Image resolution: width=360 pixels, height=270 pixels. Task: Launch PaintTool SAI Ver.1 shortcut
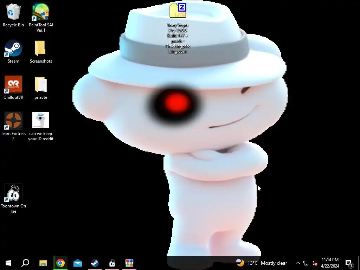coord(41,18)
